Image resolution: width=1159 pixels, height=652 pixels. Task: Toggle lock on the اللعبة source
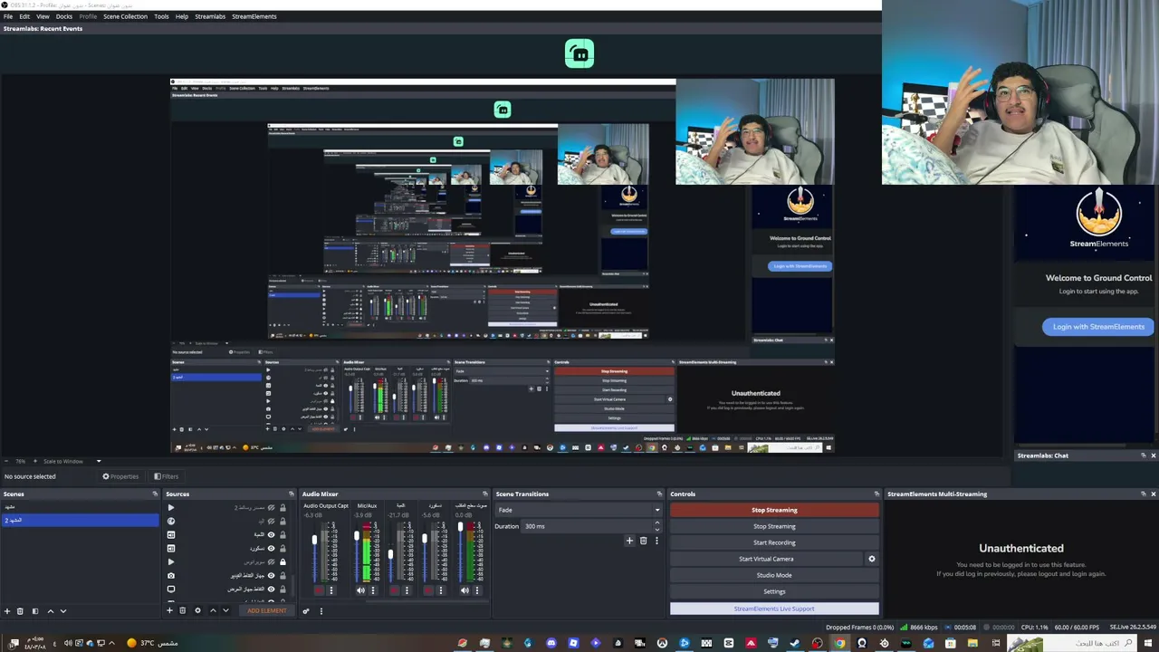283,535
